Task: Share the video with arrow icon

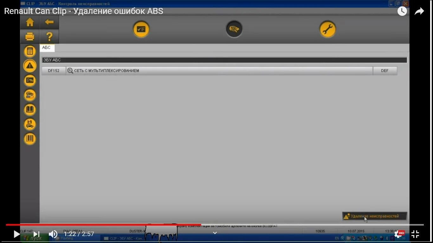Action: pos(419,11)
